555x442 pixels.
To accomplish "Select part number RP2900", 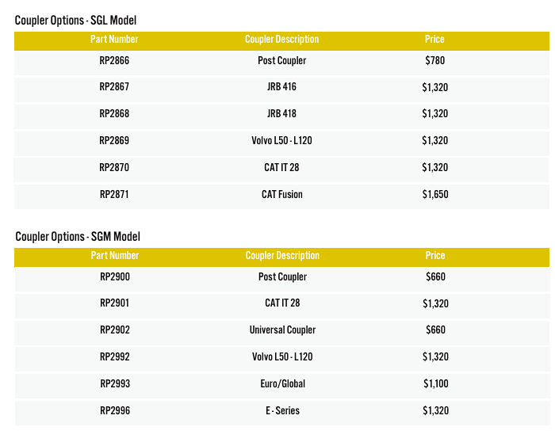I will (x=115, y=277).
